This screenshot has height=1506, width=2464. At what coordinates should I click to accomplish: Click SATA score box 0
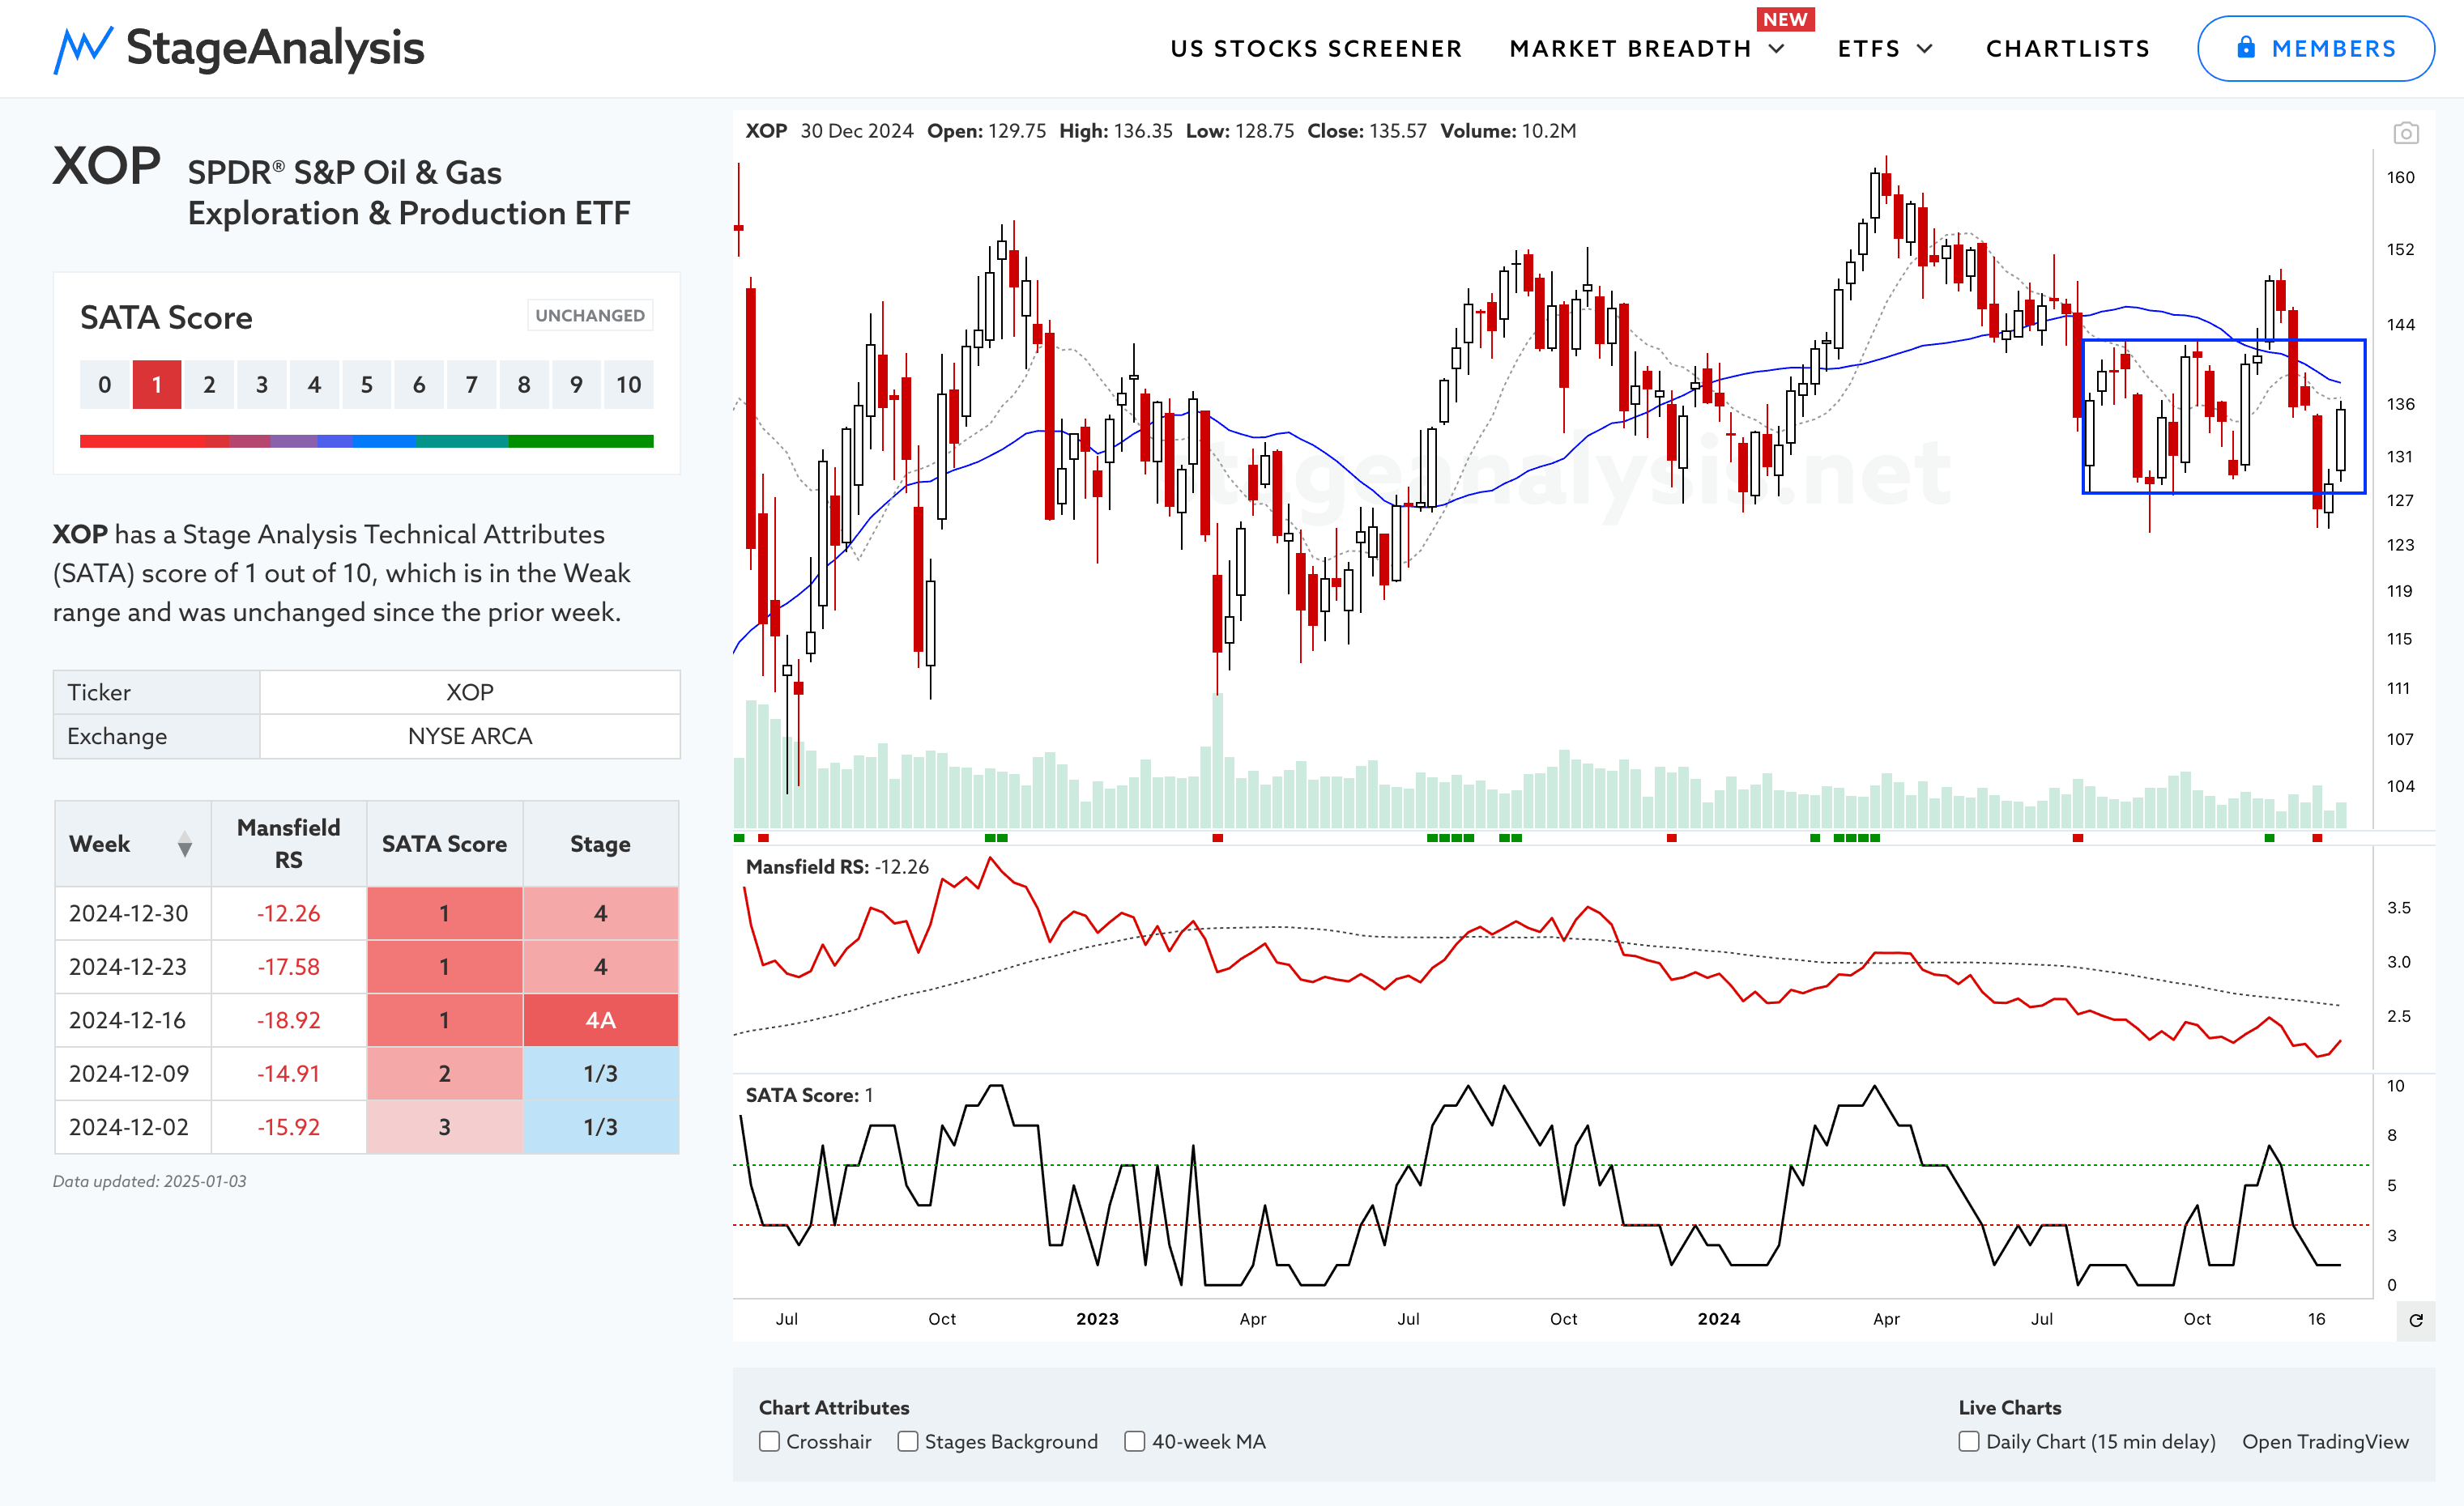point(104,385)
